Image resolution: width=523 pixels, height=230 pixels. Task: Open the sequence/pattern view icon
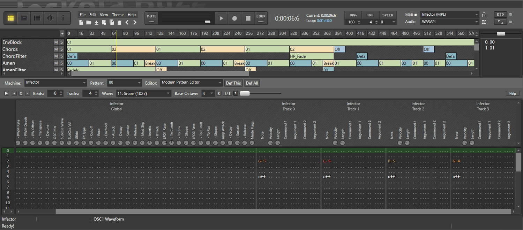(10, 18)
